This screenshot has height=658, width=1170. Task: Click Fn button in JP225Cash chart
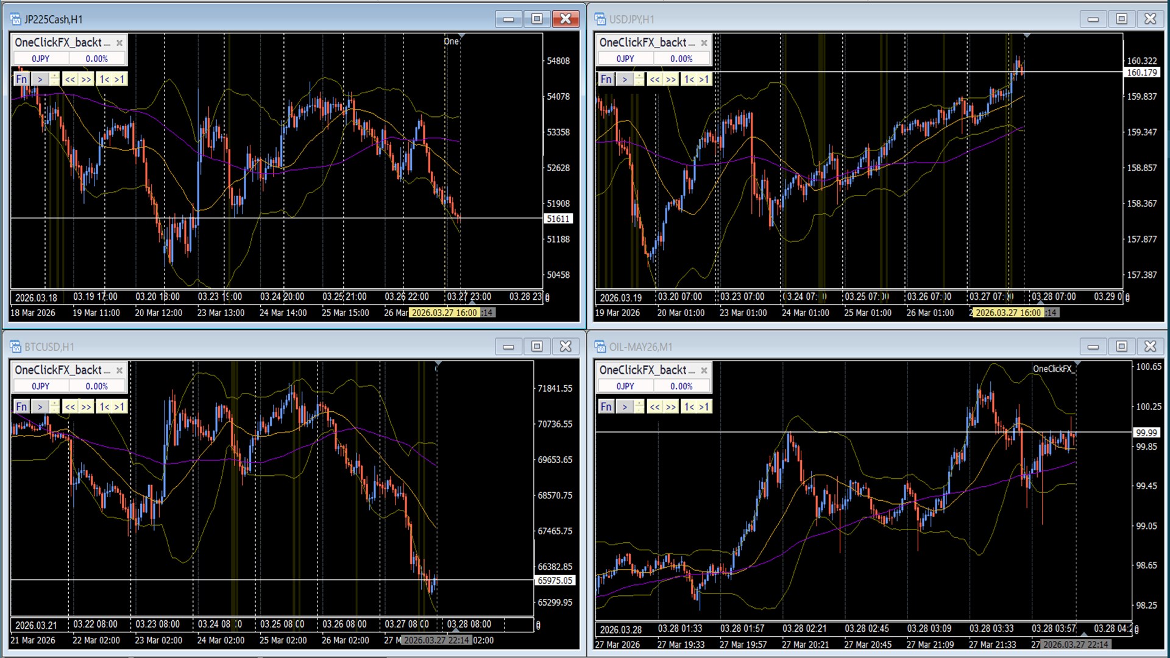click(x=21, y=79)
